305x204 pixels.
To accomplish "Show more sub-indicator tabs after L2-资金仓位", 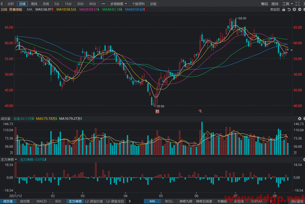I will (130, 201).
